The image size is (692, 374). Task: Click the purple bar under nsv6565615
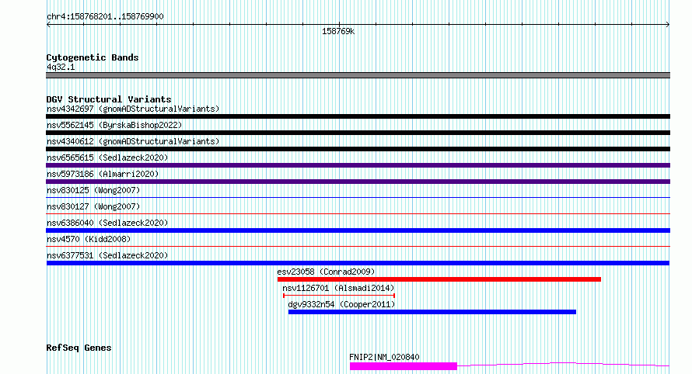click(358, 165)
